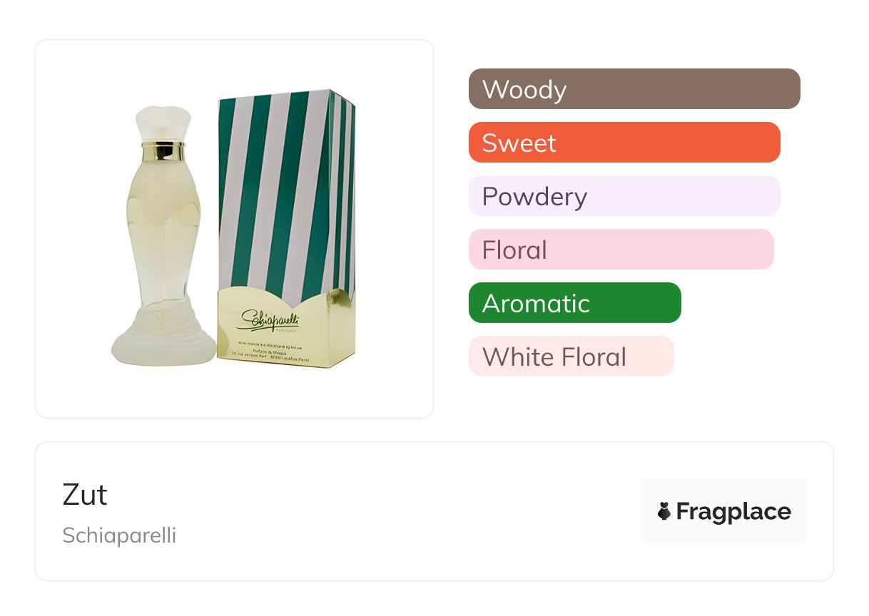The height and width of the screenshot is (616, 869).
Task: Click the frosted bottle cap
Action: click(x=163, y=123)
